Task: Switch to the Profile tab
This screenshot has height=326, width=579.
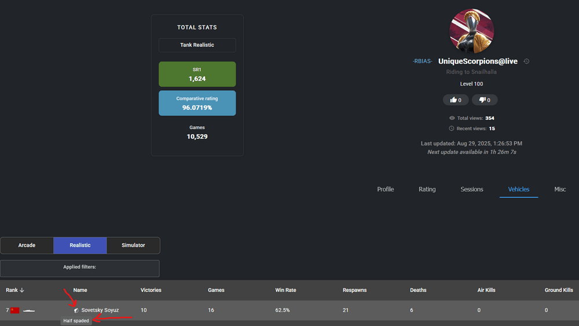Action: 385,189
